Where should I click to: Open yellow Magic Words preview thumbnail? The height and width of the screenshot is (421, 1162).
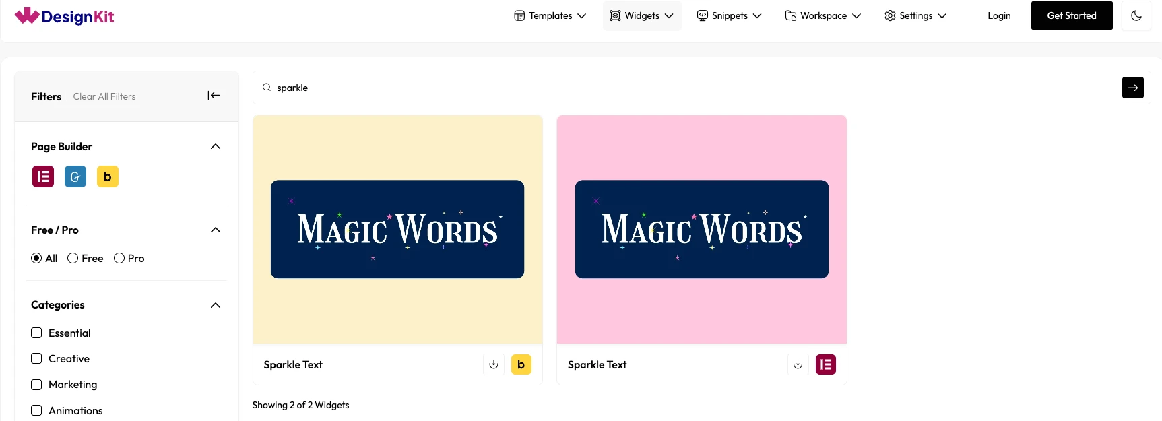click(x=397, y=229)
